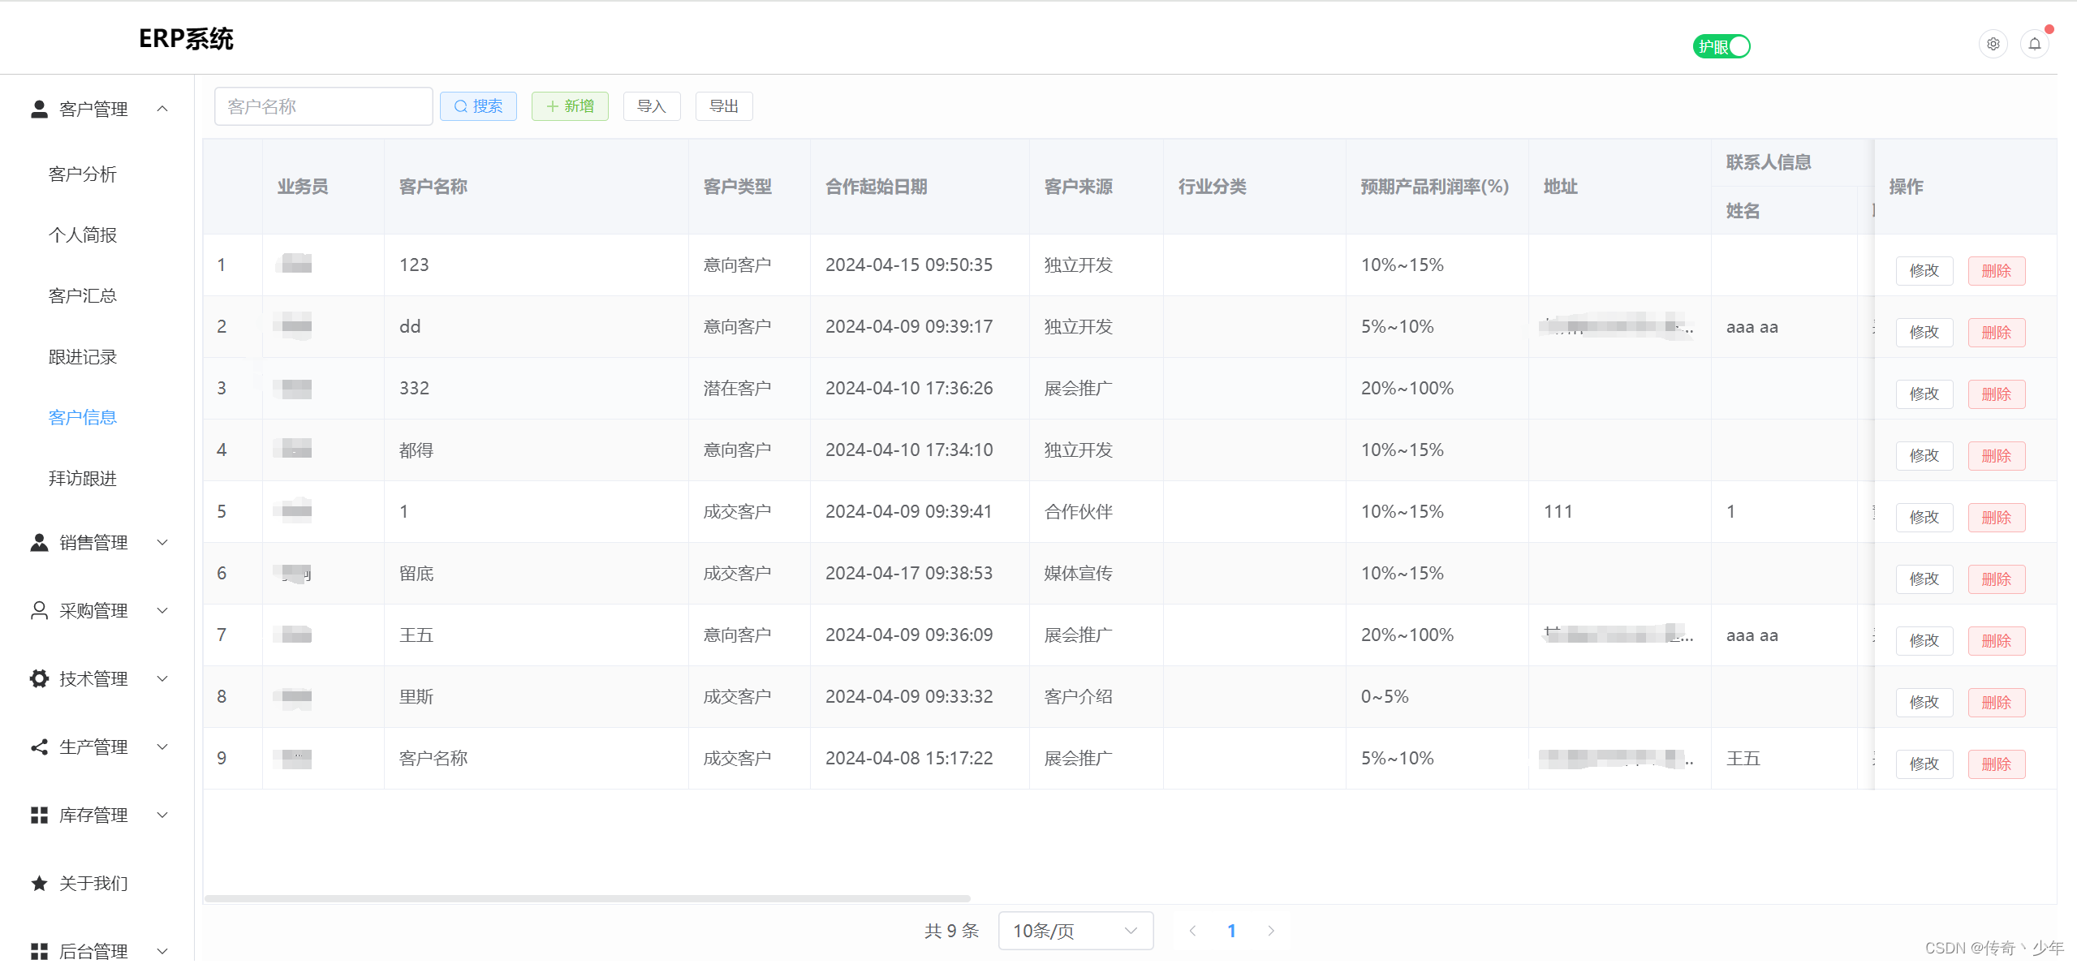Click 修改 in the row with source 客户介绍
Viewport: 2077px width, 964px height.
click(1924, 703)
